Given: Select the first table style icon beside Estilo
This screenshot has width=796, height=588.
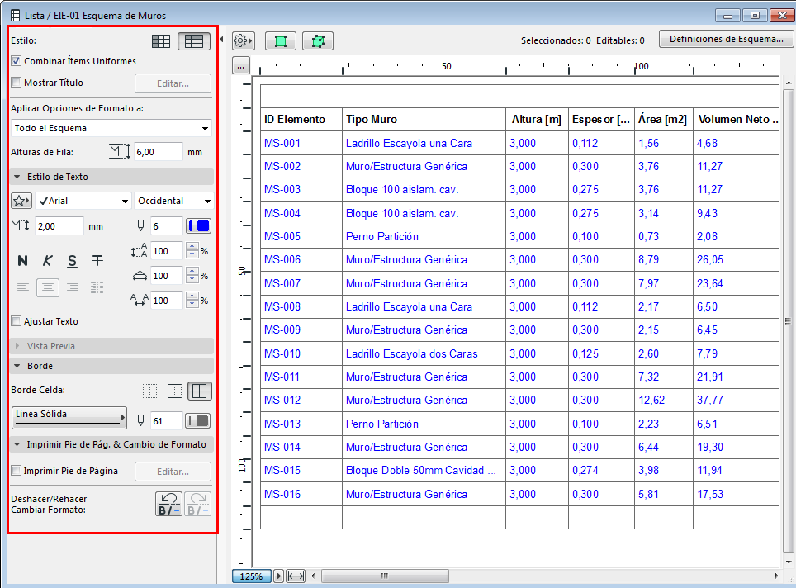Looking at the screenshot, I should point(162,40).
